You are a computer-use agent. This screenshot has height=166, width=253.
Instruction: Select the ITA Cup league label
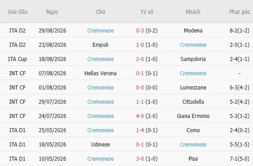pyautogui.click(x=17, y=59)
